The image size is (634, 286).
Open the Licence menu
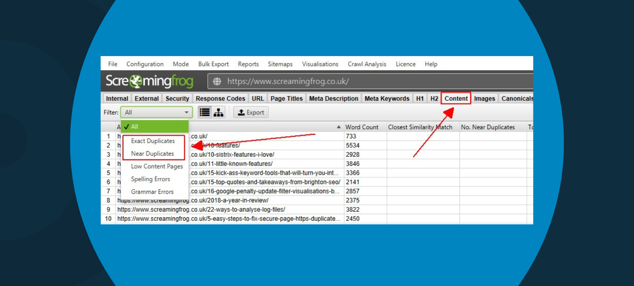tap(405, 64)
